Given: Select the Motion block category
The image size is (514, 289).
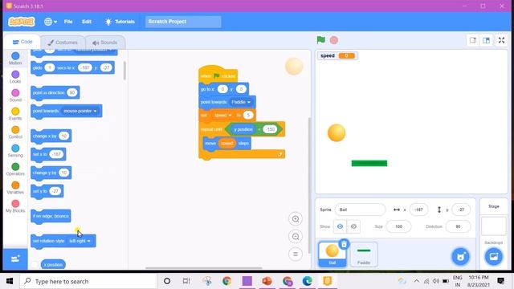Looking at the screenshot, I should pos(15,59).
